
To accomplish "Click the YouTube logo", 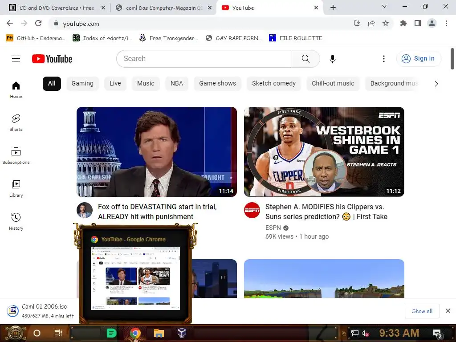I will click(52, 59).
